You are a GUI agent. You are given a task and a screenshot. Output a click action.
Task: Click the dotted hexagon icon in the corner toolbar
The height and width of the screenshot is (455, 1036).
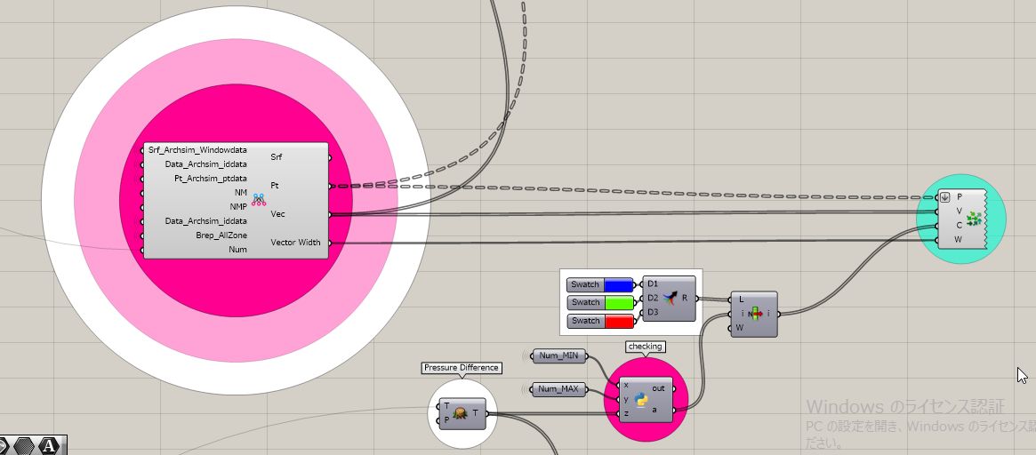click(x=25, y=446)
